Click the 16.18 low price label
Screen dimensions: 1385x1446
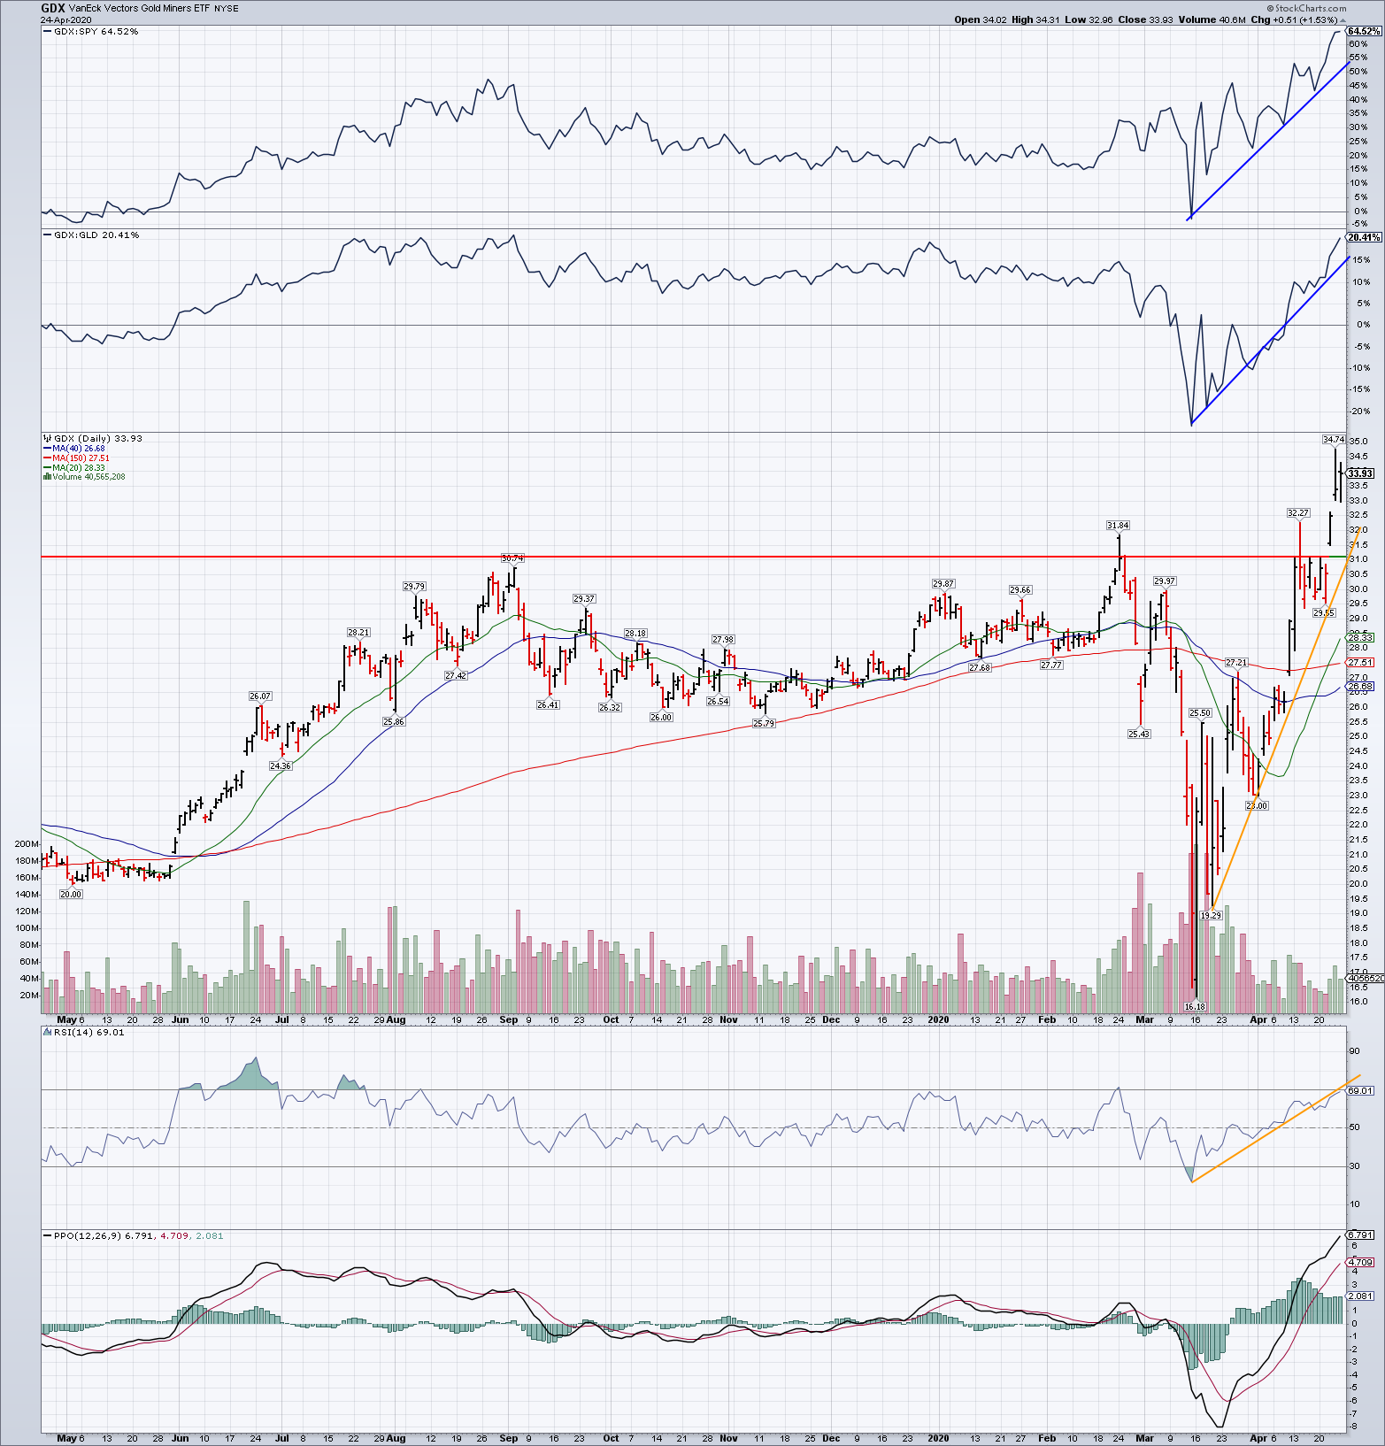click(1195, 1006)
